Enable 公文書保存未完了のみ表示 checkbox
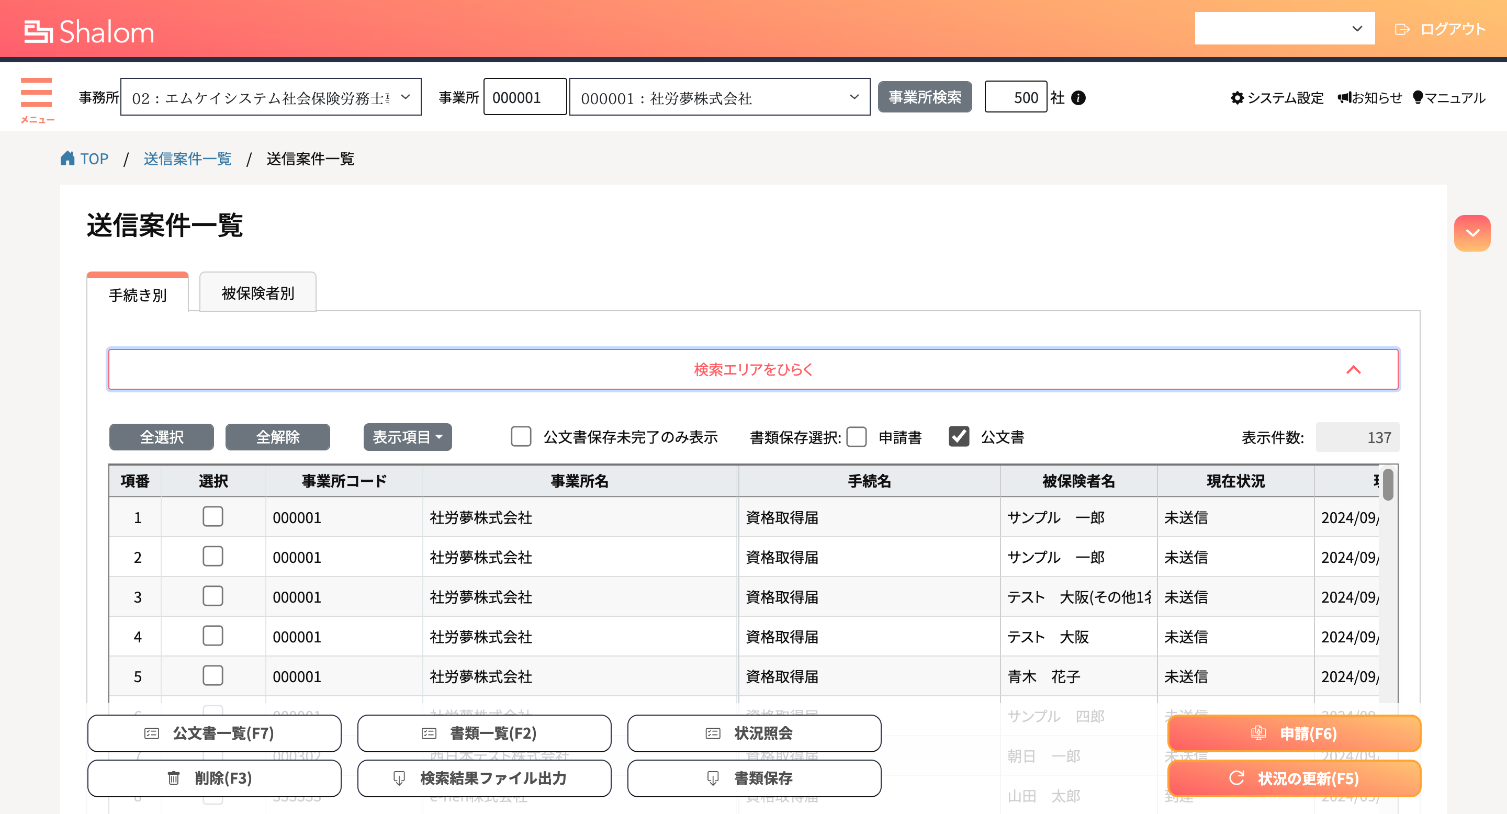Screen dimensions: 1507x814 tap(521, 436)
